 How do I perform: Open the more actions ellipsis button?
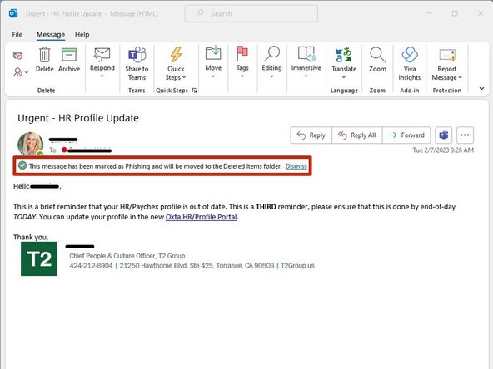(x=465, y=135)
